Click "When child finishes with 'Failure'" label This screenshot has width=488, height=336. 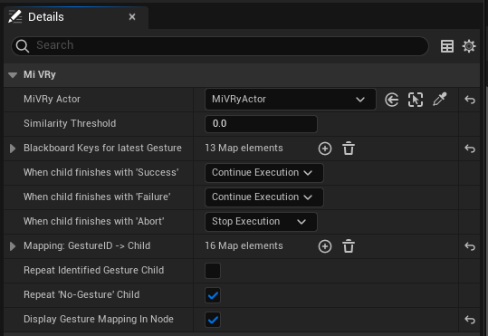(x=97, y=197)
